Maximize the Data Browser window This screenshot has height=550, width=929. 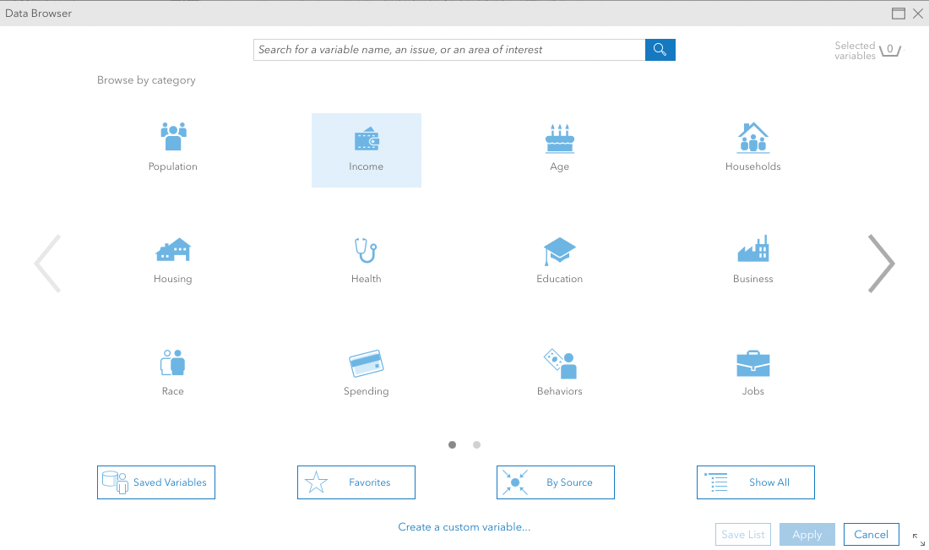pos(899,14)
